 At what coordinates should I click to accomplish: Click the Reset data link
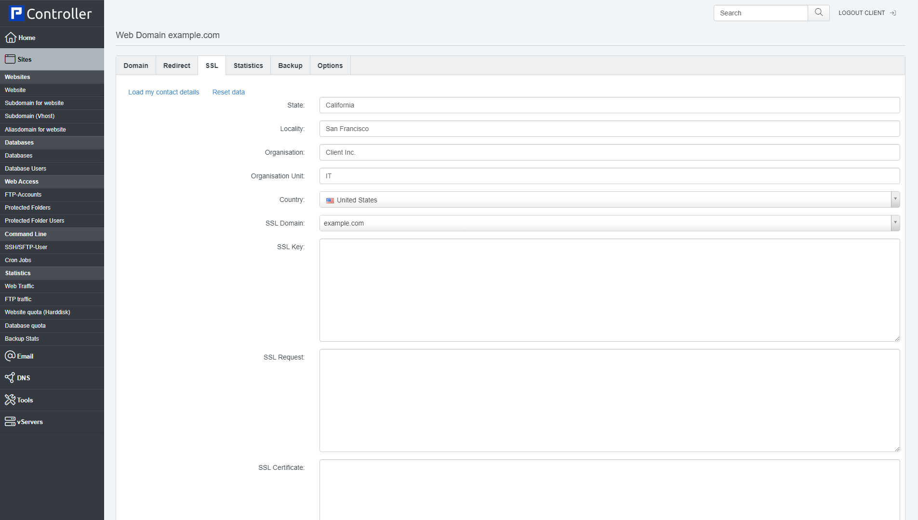[228, 92]
